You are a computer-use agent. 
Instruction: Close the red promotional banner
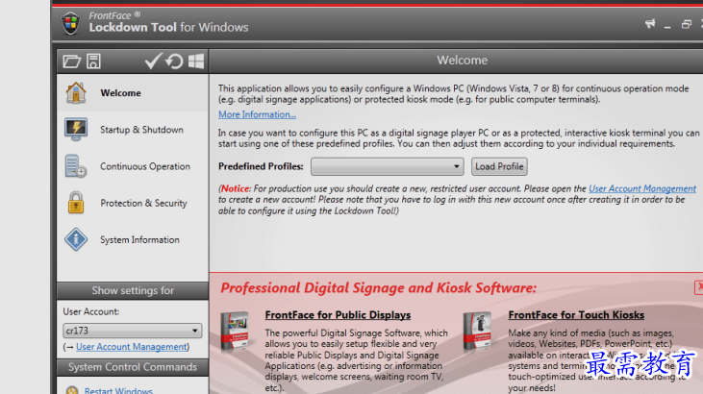(x=699, y=287)
